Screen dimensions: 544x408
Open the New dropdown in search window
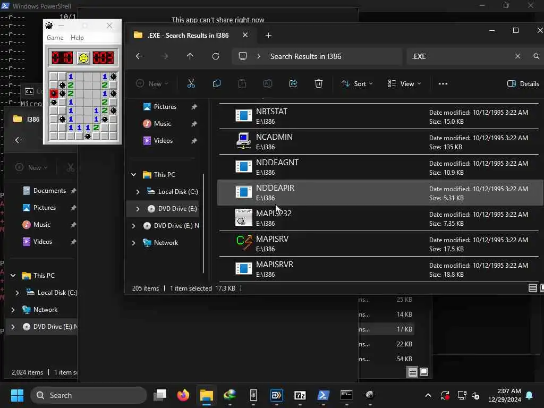[152, 83]
